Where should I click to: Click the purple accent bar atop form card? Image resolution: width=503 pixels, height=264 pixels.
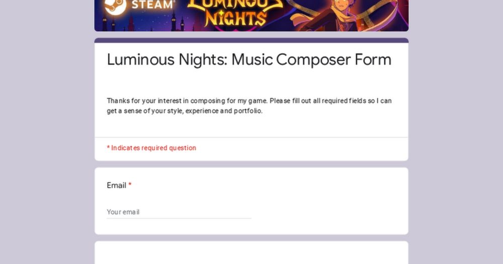click(251, 40)
